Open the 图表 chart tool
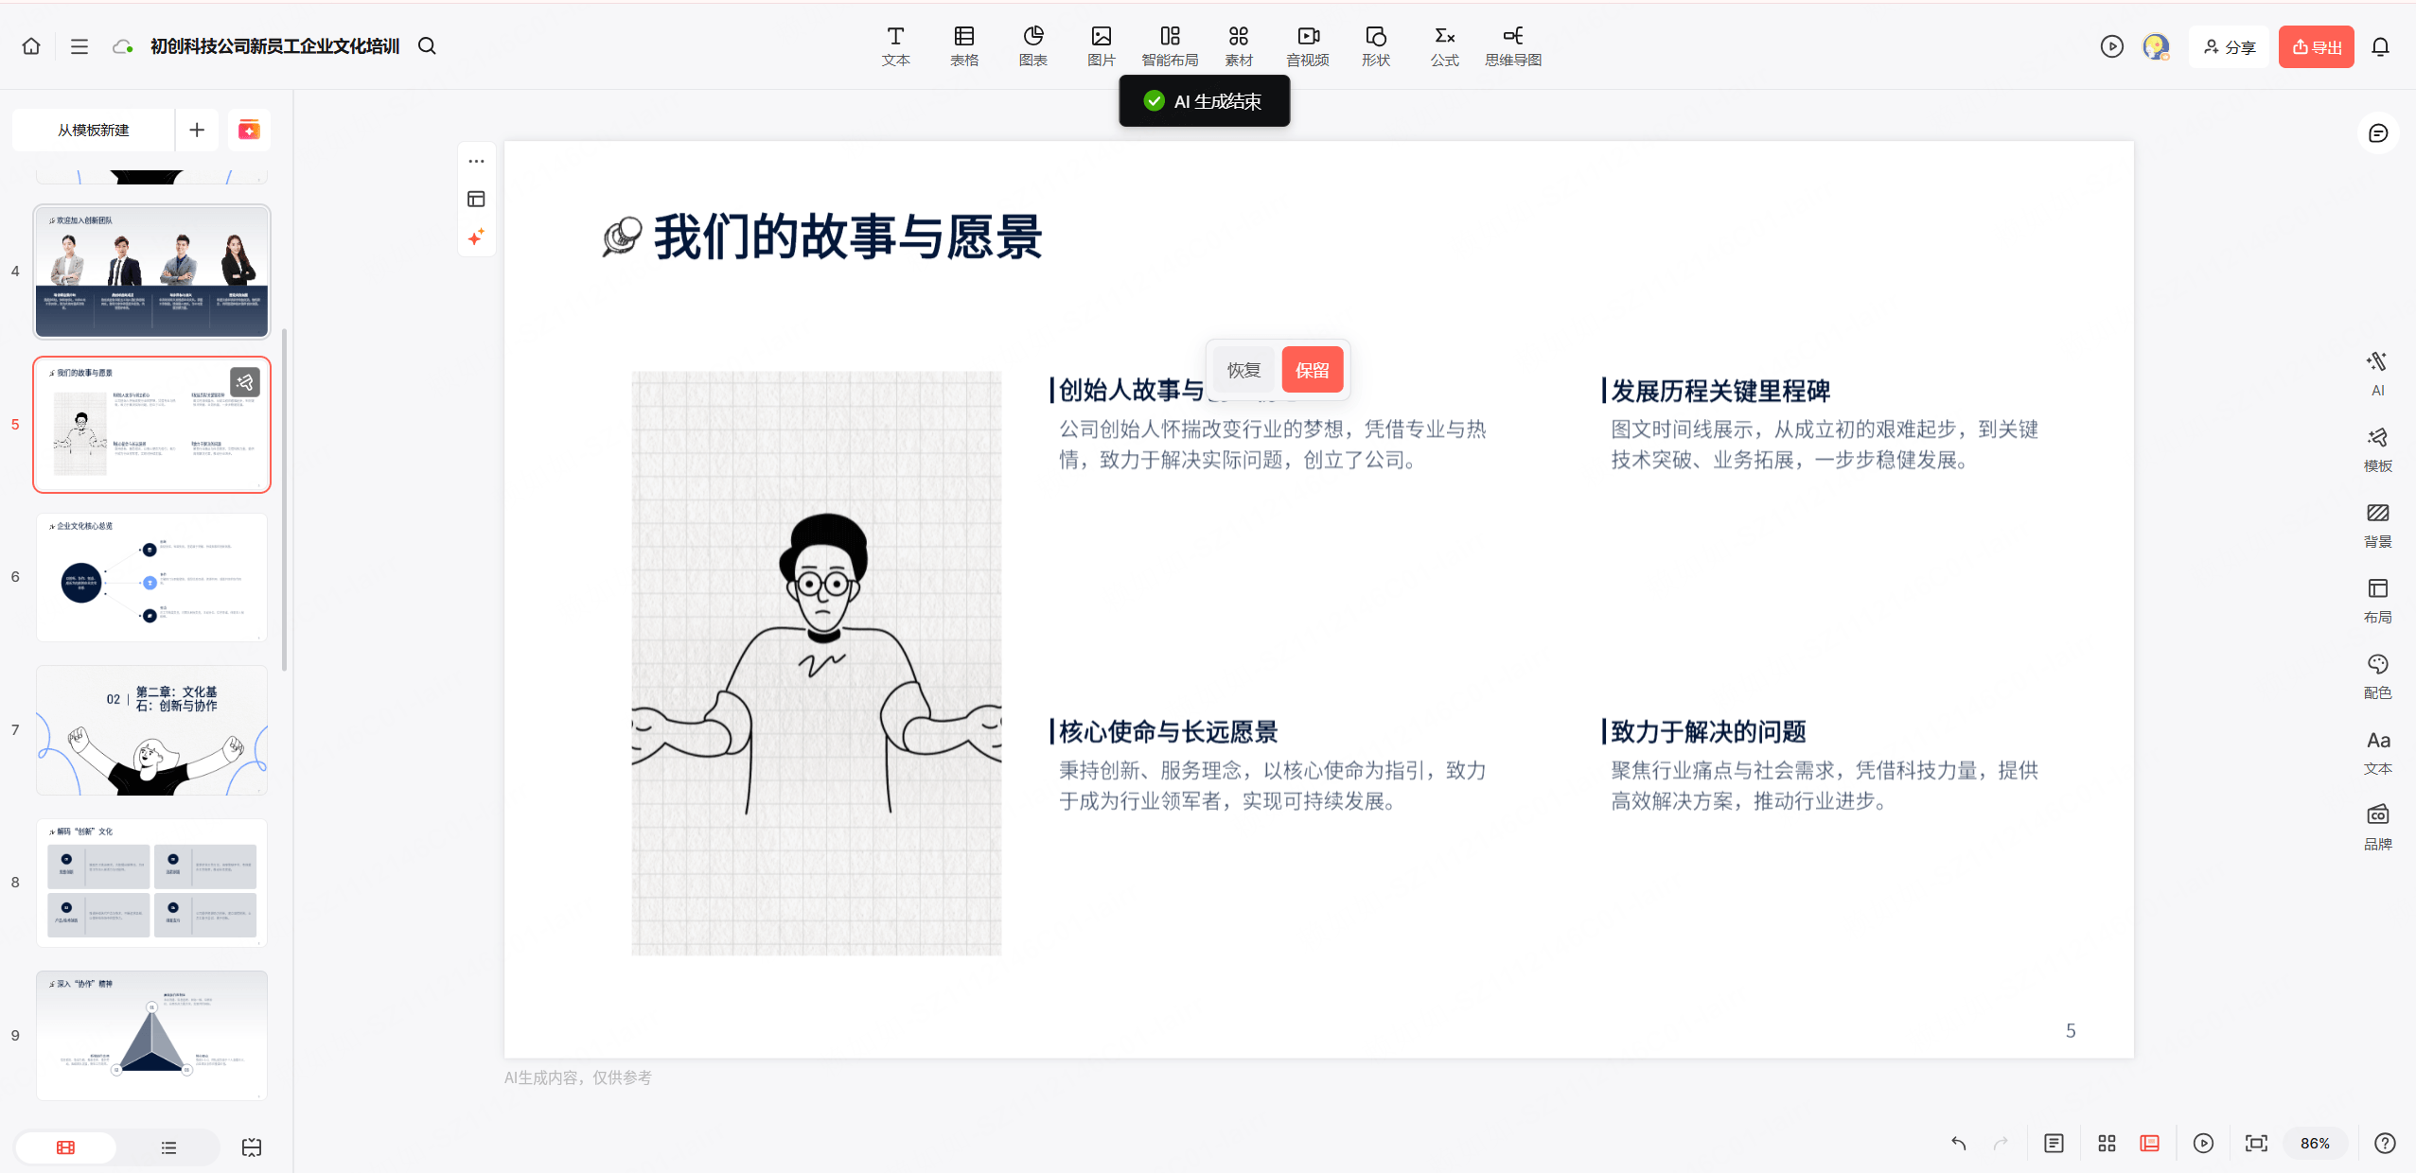 [1032, 45]
